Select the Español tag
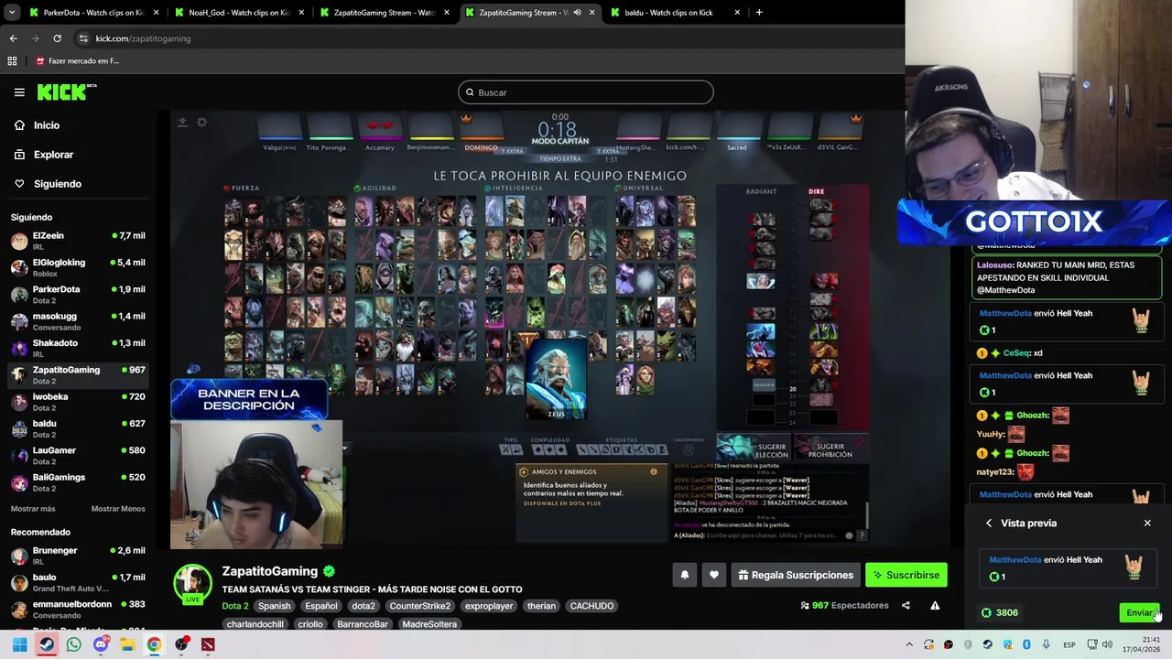 [x=321, y=606]
